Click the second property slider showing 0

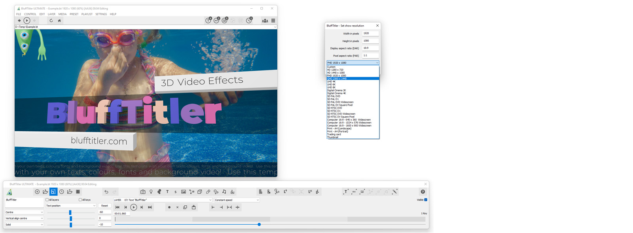[71, 218]
